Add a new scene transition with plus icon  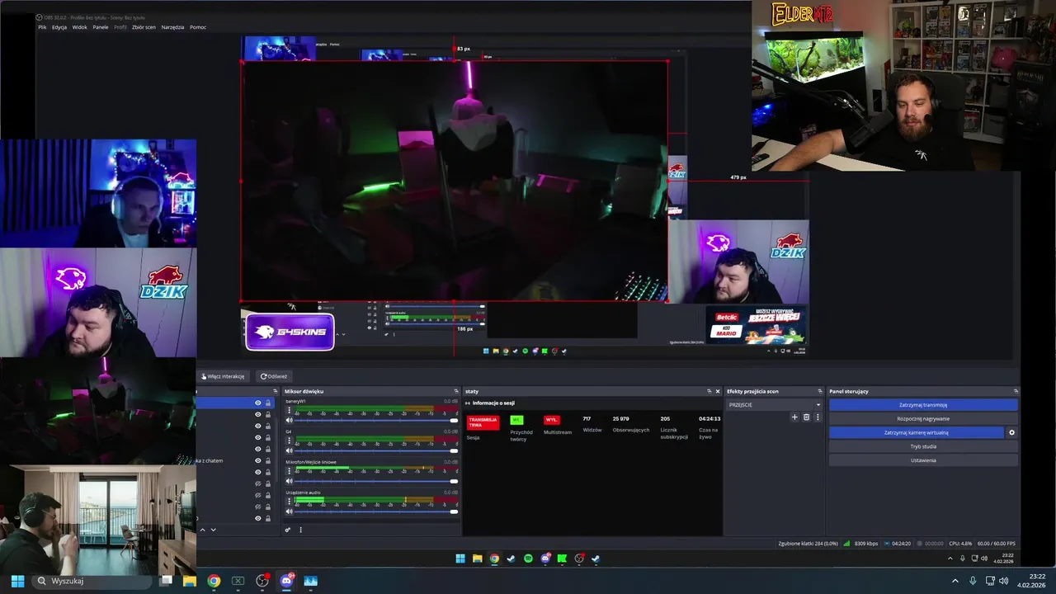[794, 417]
